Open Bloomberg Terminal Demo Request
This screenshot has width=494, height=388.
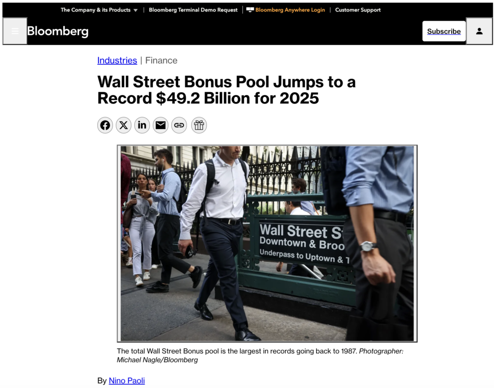(193, 10)
